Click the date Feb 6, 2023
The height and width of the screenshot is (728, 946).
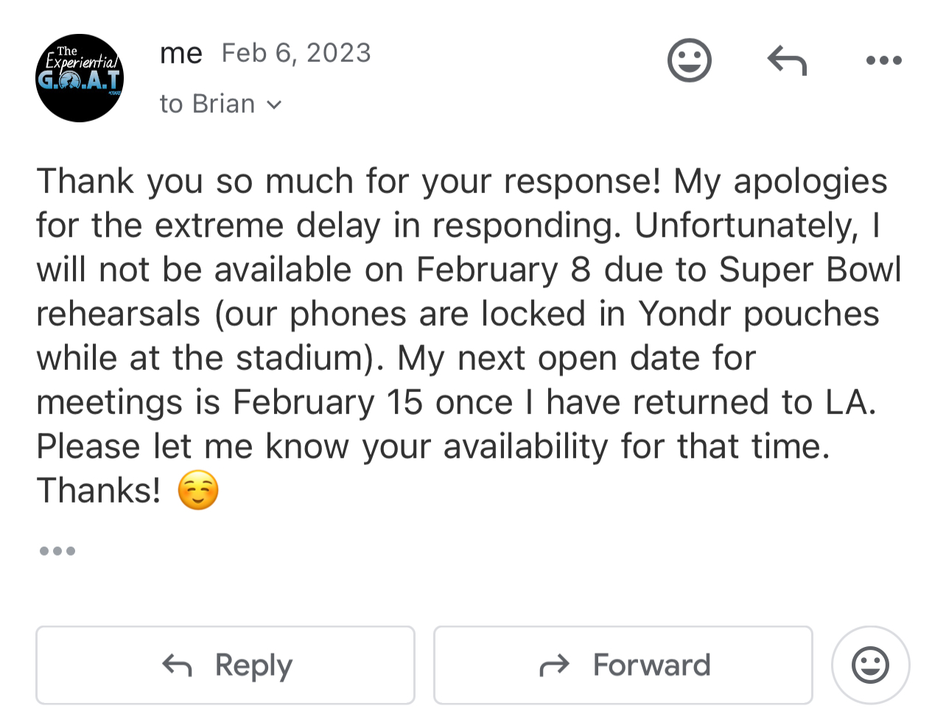click(296, 53)
